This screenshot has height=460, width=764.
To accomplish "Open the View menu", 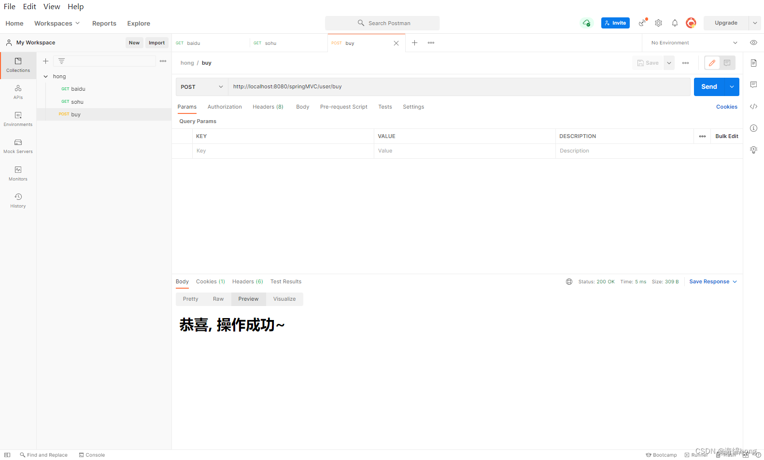I will coord(52,6).
